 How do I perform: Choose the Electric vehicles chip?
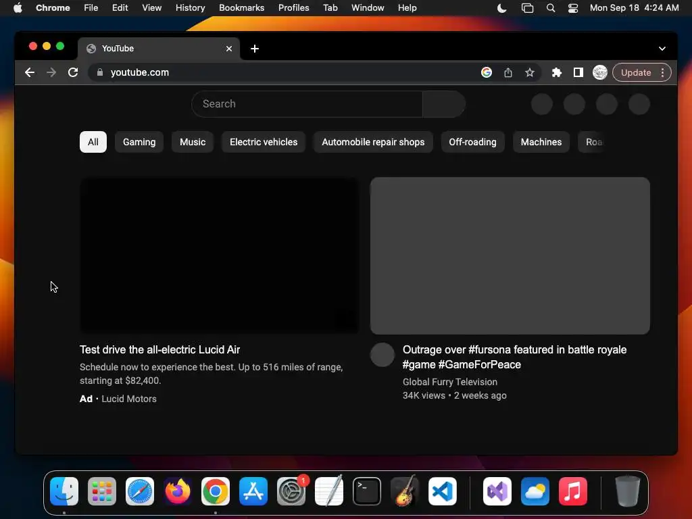(x=264, y=142)
